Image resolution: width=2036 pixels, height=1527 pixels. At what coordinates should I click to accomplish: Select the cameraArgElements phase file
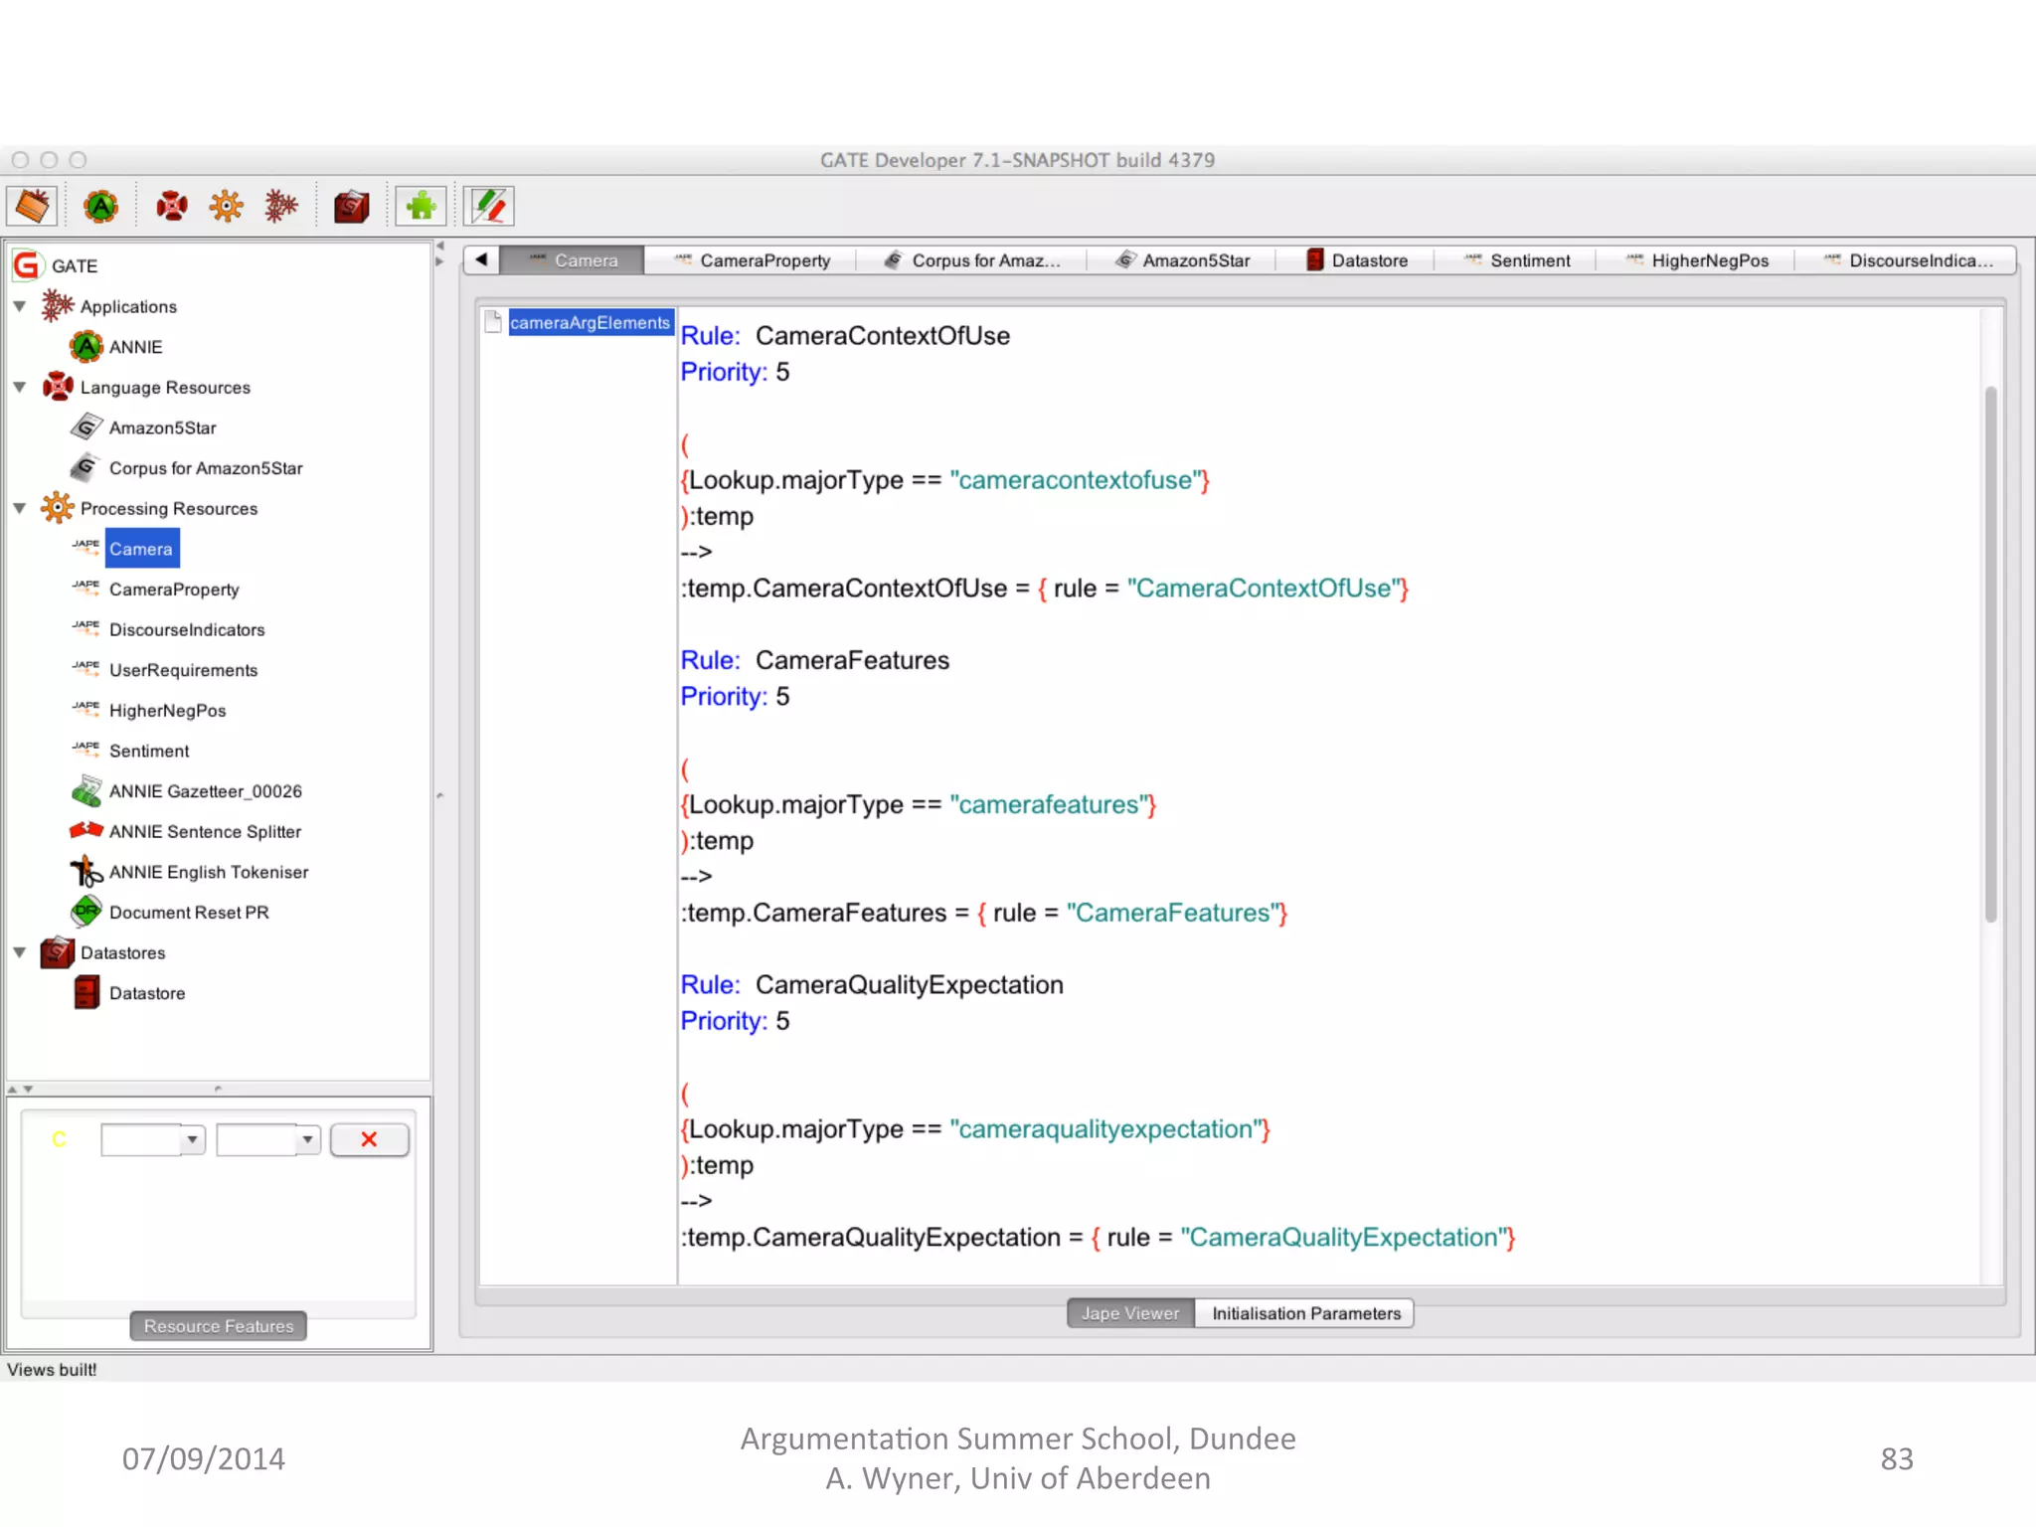(589, 322)
